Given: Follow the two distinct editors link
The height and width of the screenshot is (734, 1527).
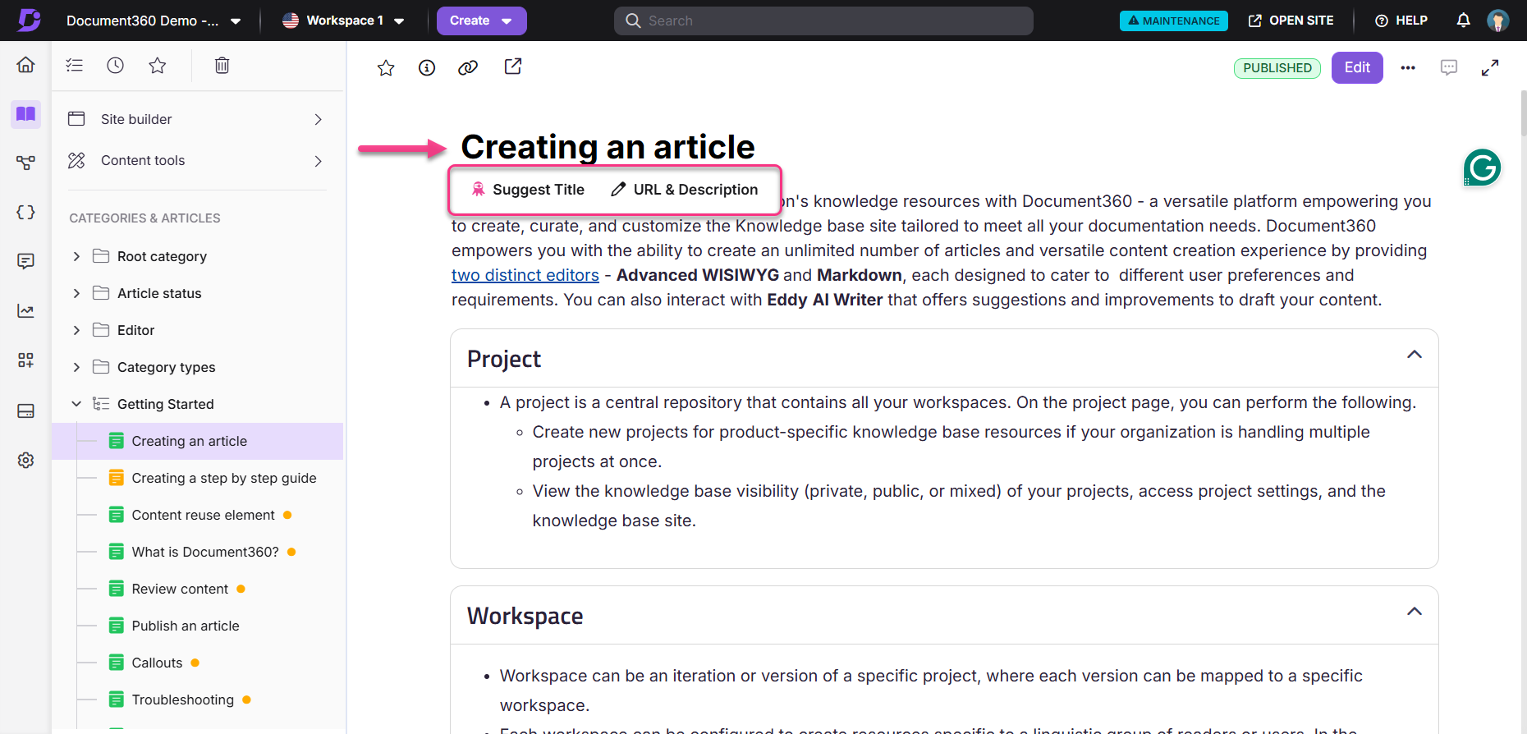Looking at the screenshot, I should click(525, 275).
